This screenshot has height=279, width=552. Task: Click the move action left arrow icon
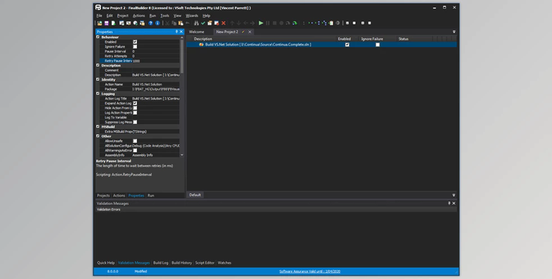246,23
